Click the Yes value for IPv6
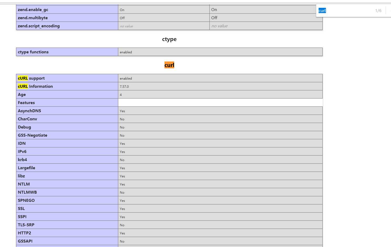391x247 pixels. [x=122, y=152]
